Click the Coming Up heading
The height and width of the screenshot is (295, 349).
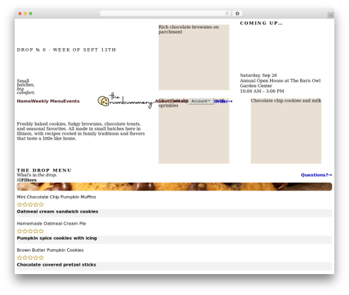point(261,23)
